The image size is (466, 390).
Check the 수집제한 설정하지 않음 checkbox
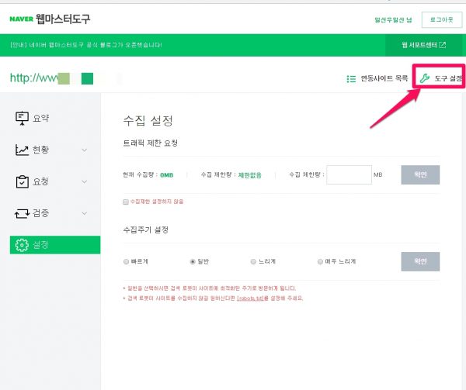126,202
